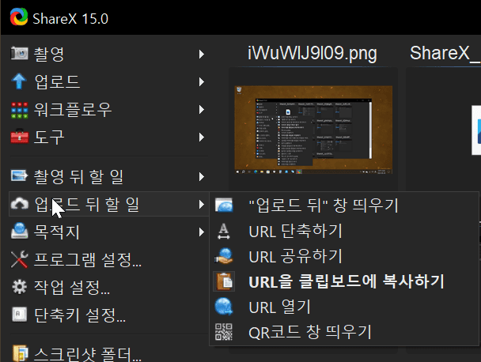Click the ShareX_ file name in history
This screenshot has height=362, width=481.
445,53
